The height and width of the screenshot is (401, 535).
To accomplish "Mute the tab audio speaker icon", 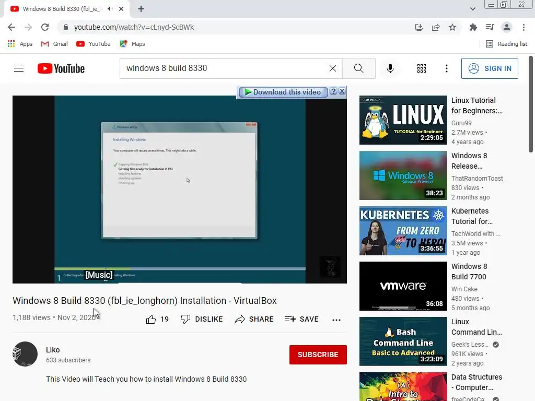I will (x=110, y=9).
